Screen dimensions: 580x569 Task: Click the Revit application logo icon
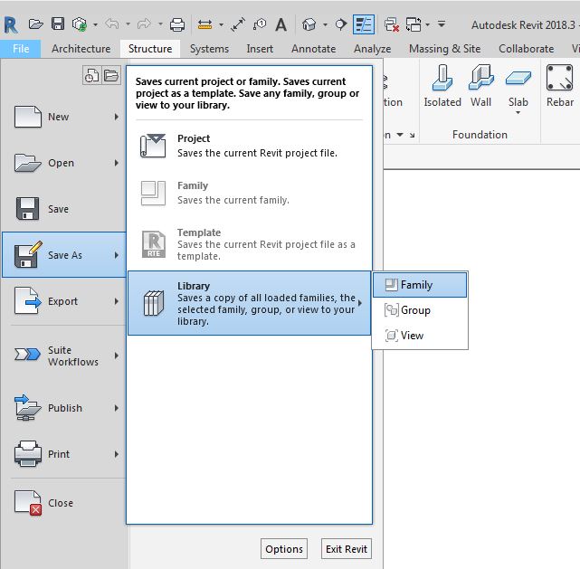(x=11, y=25)
